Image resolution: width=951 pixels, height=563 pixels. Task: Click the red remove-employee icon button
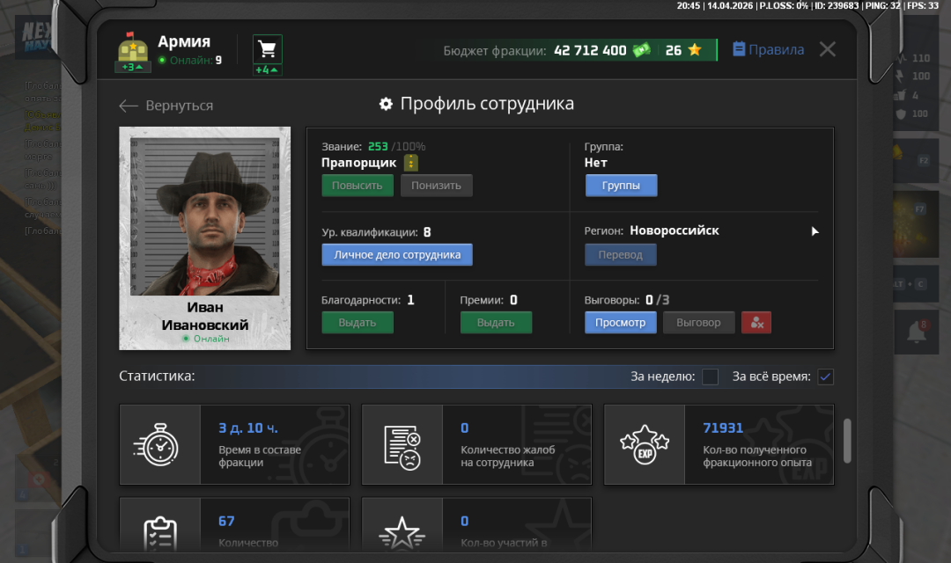pos(756,323)
